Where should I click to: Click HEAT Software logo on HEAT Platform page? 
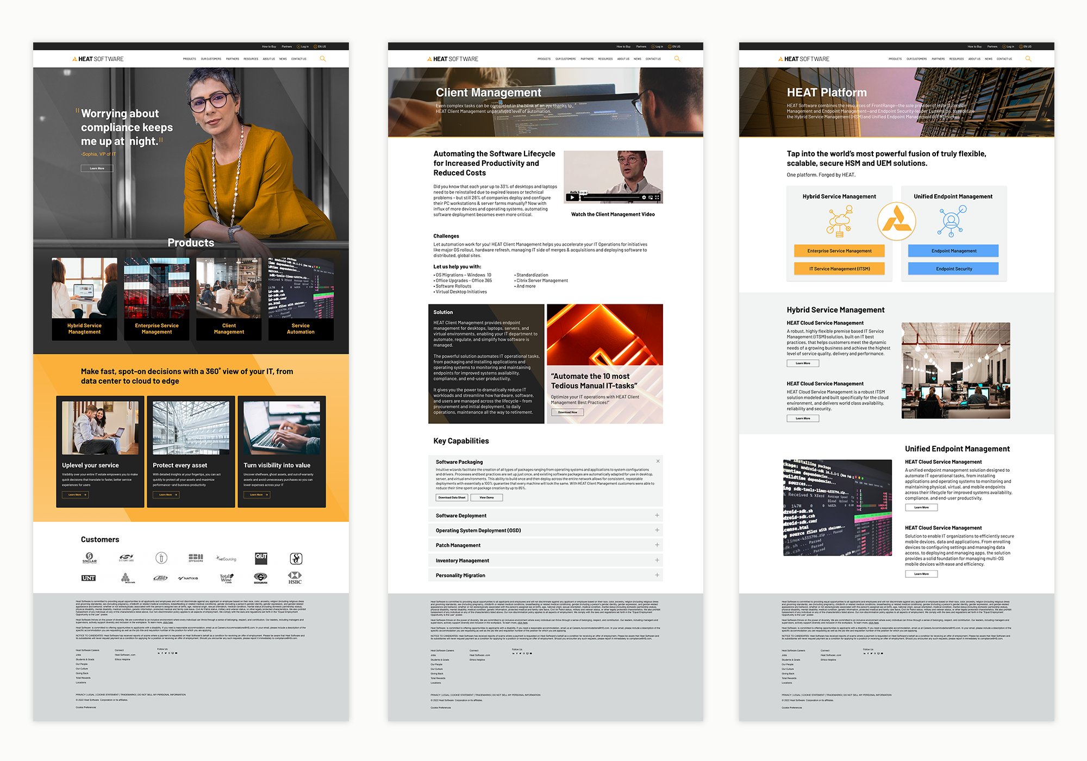coord(804,59)
